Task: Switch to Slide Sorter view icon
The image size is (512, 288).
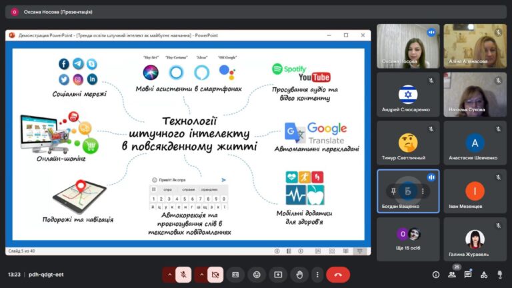Action: (332, 251)
